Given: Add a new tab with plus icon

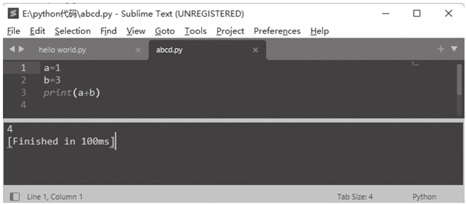Looking at the screenshot, I should click(441, 49).
